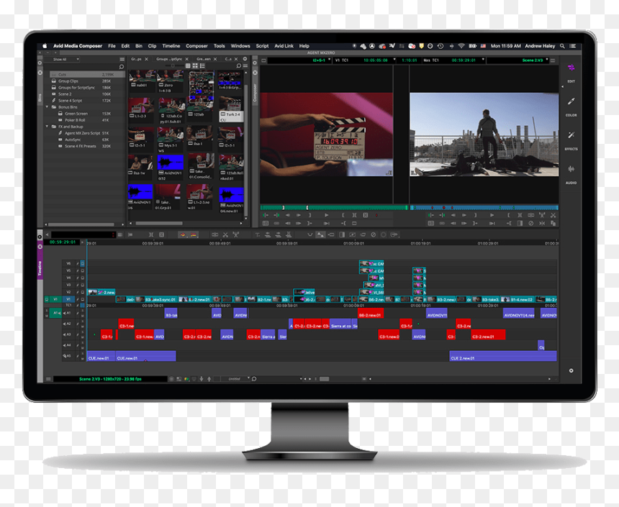Viewport: 619px width, 507px height.
Task: Click search icon in open bin toolbar
Action: pos(238,66)
